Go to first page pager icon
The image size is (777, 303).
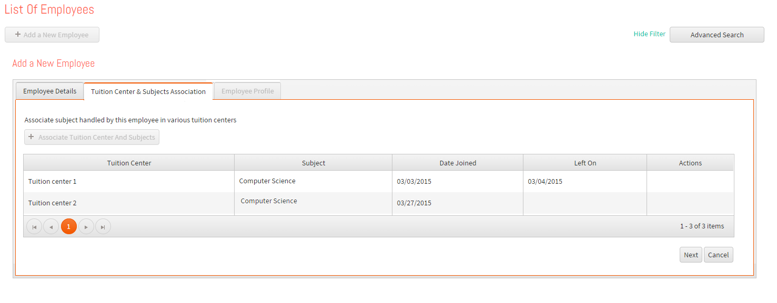pyautogui.click(x=34, y=227)
